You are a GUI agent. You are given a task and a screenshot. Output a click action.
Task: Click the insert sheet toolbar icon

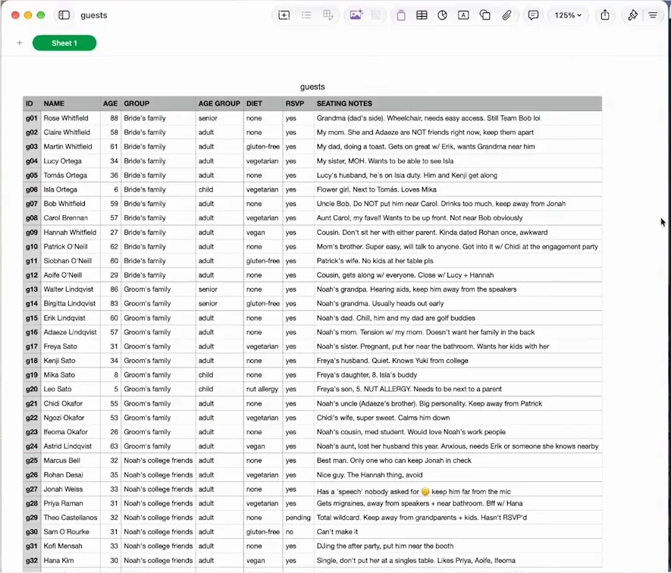(284, 15)
